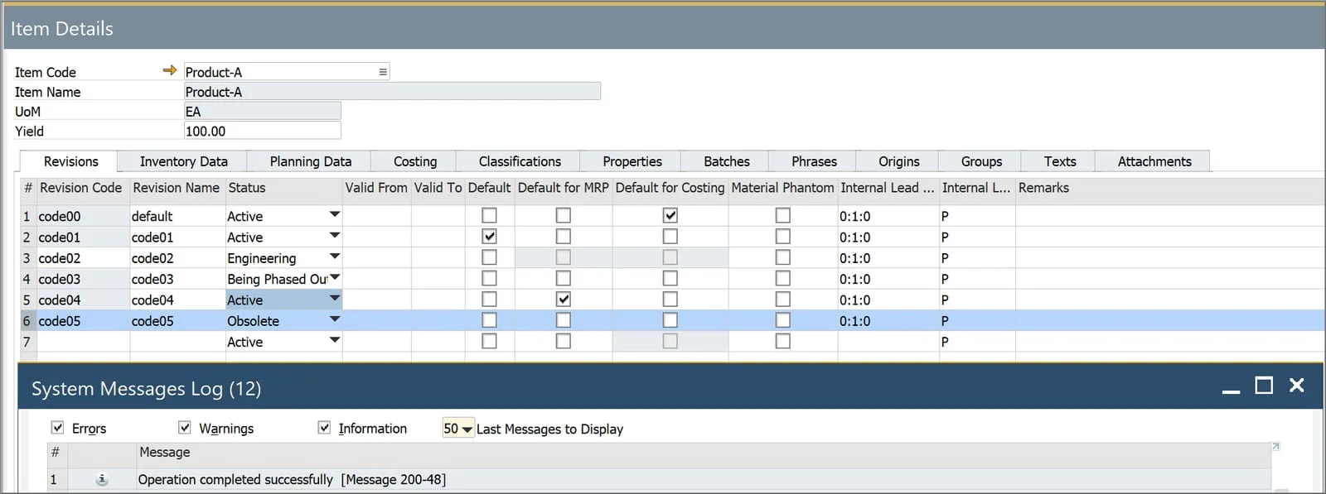This screenshot has height=494, width=1326.
Task: Check Default for MRP on code03
Action: click(x=563, y=278)
